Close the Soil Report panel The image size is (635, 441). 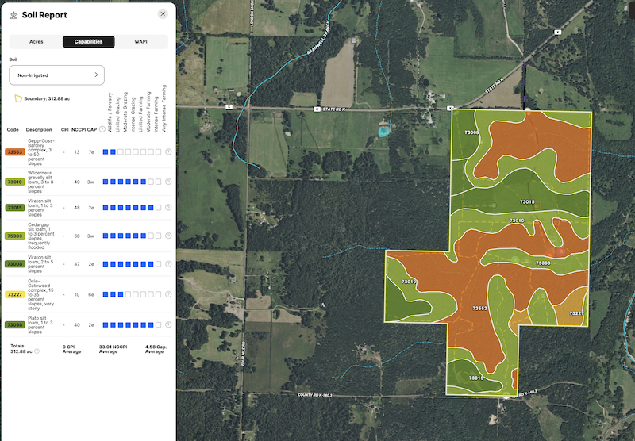pyautogui.click(x=163, y=13)
